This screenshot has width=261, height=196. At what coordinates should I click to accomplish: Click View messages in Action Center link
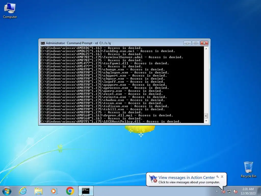click(x=187, y=178)
